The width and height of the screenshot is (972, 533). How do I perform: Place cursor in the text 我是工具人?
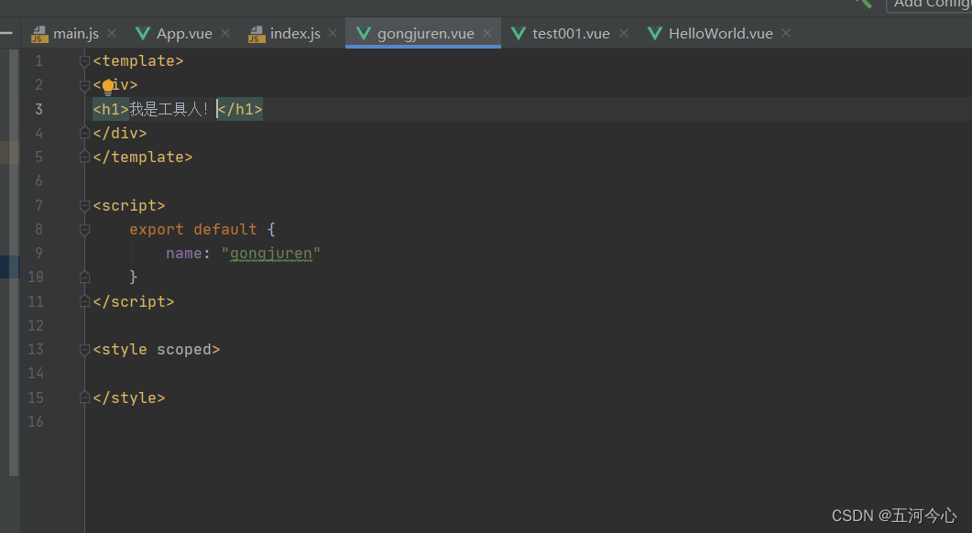point(164,109)
